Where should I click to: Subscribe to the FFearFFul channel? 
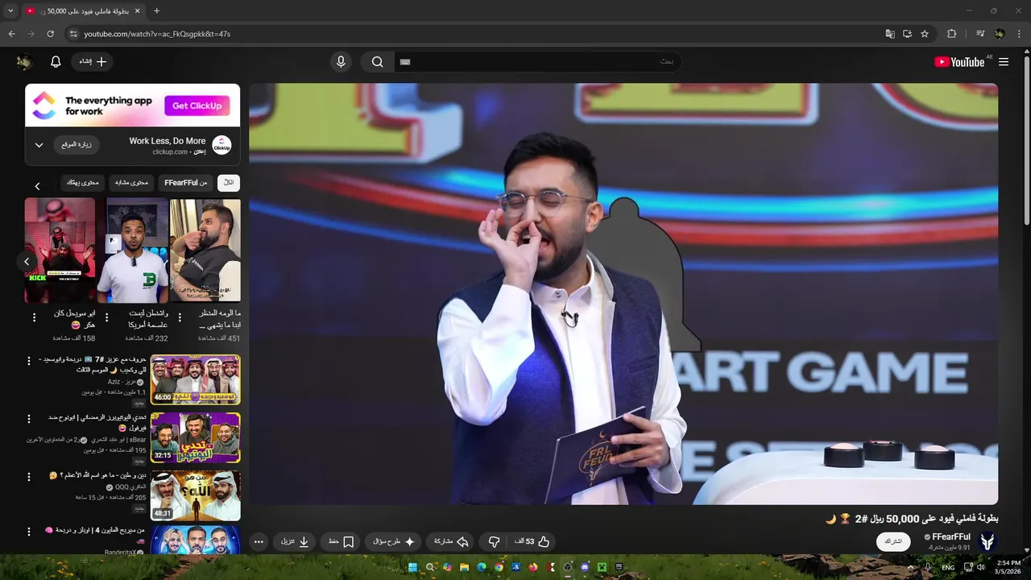(893, 541)
